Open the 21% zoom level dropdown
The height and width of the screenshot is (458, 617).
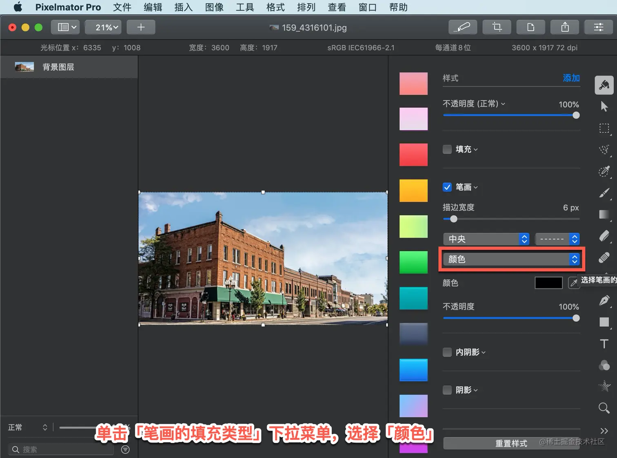pyautogui.click(x=103, y=27)
